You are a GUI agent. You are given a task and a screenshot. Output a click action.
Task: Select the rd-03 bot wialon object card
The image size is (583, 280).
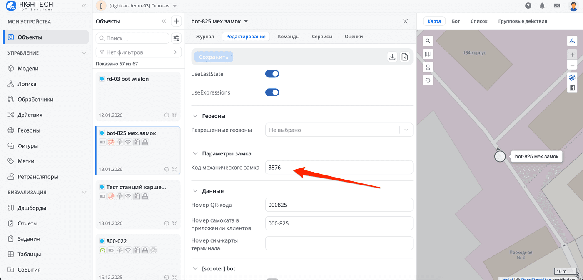(x=138, y=96)
